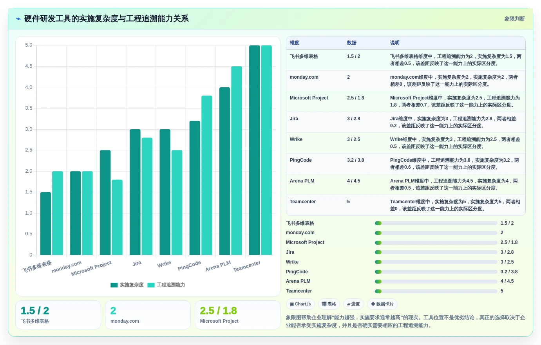Image resolution: width=541 pixels, height=345 pixels.
Task: Click the PingCode progress bar
Action: (x=436, y=272)
